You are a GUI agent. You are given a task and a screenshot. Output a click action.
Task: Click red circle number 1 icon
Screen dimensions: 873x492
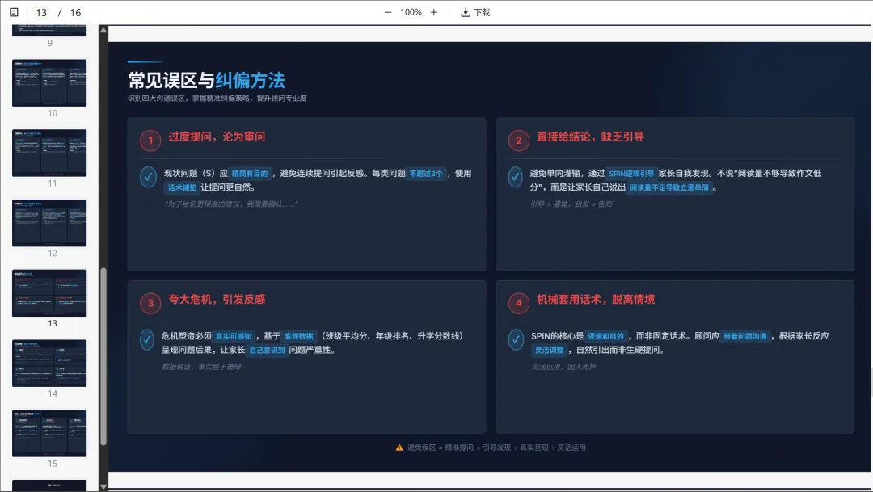coord(150,141)
